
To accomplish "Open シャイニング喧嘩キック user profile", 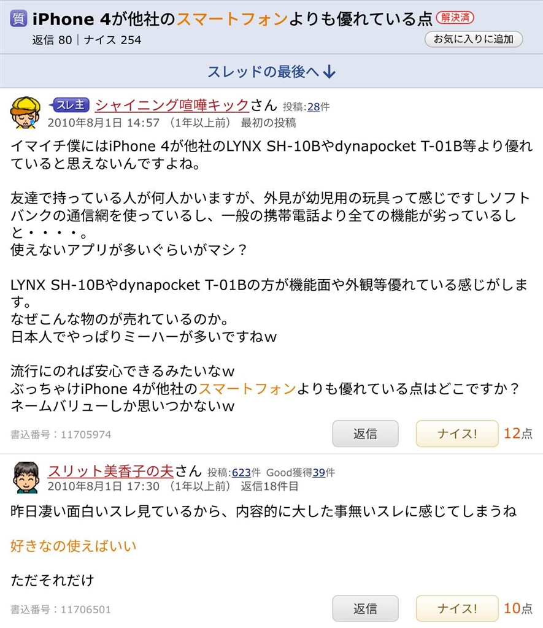I will [x=172, y=105].
